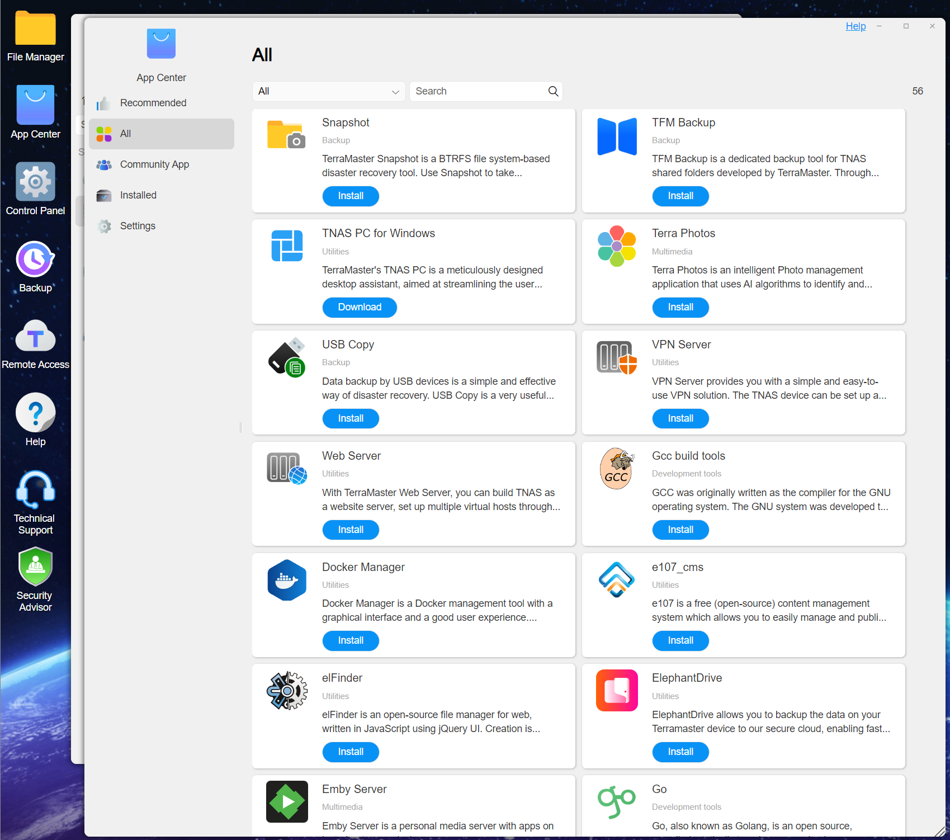
Task: Click the e107_cms app icon
Action: 617,580
